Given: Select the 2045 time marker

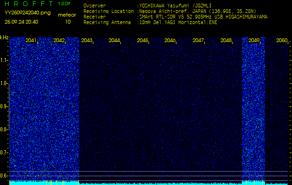Looking at the screenshot, I should [x=143, y=40].
